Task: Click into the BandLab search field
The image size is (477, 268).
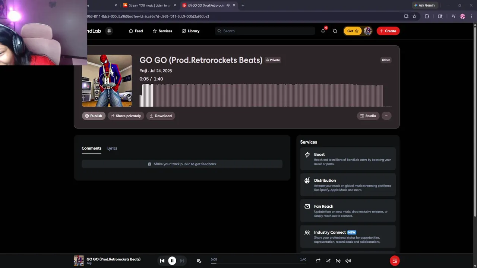Action: click(265, 31)
